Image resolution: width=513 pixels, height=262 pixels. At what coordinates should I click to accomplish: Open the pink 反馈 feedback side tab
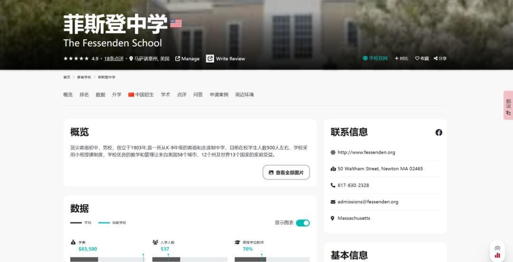508,105
